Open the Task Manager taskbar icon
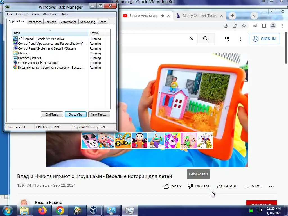Screen dimensions: 288x216 click(130, 210)
